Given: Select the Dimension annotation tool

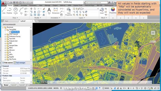Looking at the screenshot, I should [x=56, y=11].
